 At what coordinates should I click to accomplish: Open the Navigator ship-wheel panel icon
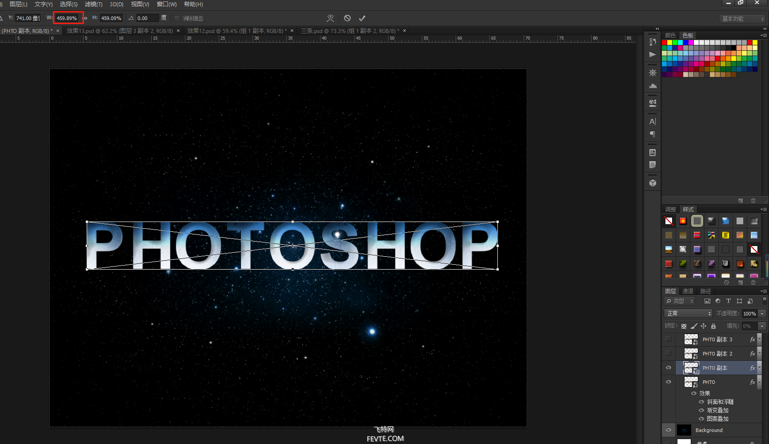tap(653, 73)
